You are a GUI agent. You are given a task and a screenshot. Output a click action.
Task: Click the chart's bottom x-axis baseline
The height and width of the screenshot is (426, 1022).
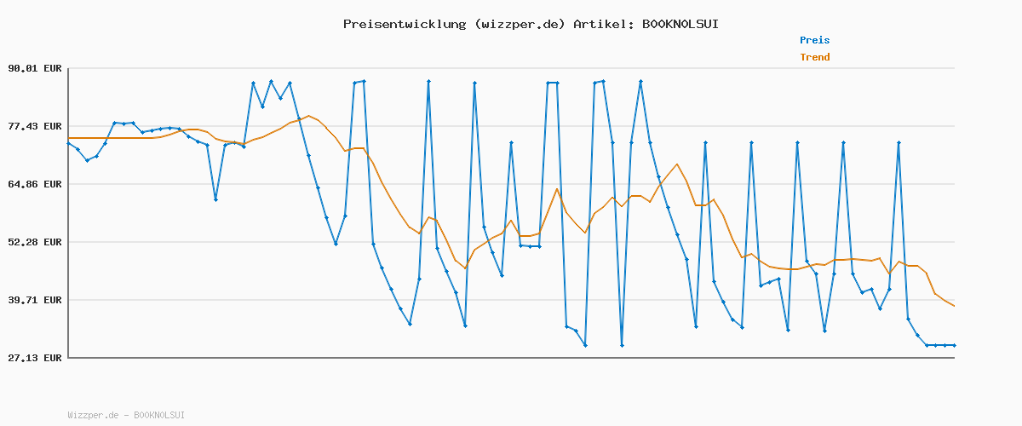[x=511, y=358]
